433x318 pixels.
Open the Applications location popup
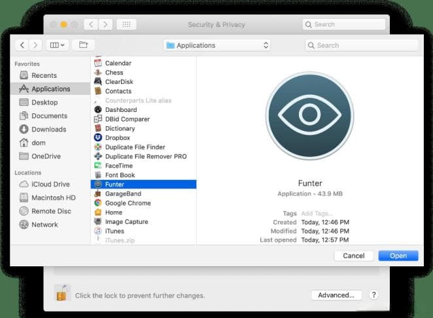(x=217, y=45)
